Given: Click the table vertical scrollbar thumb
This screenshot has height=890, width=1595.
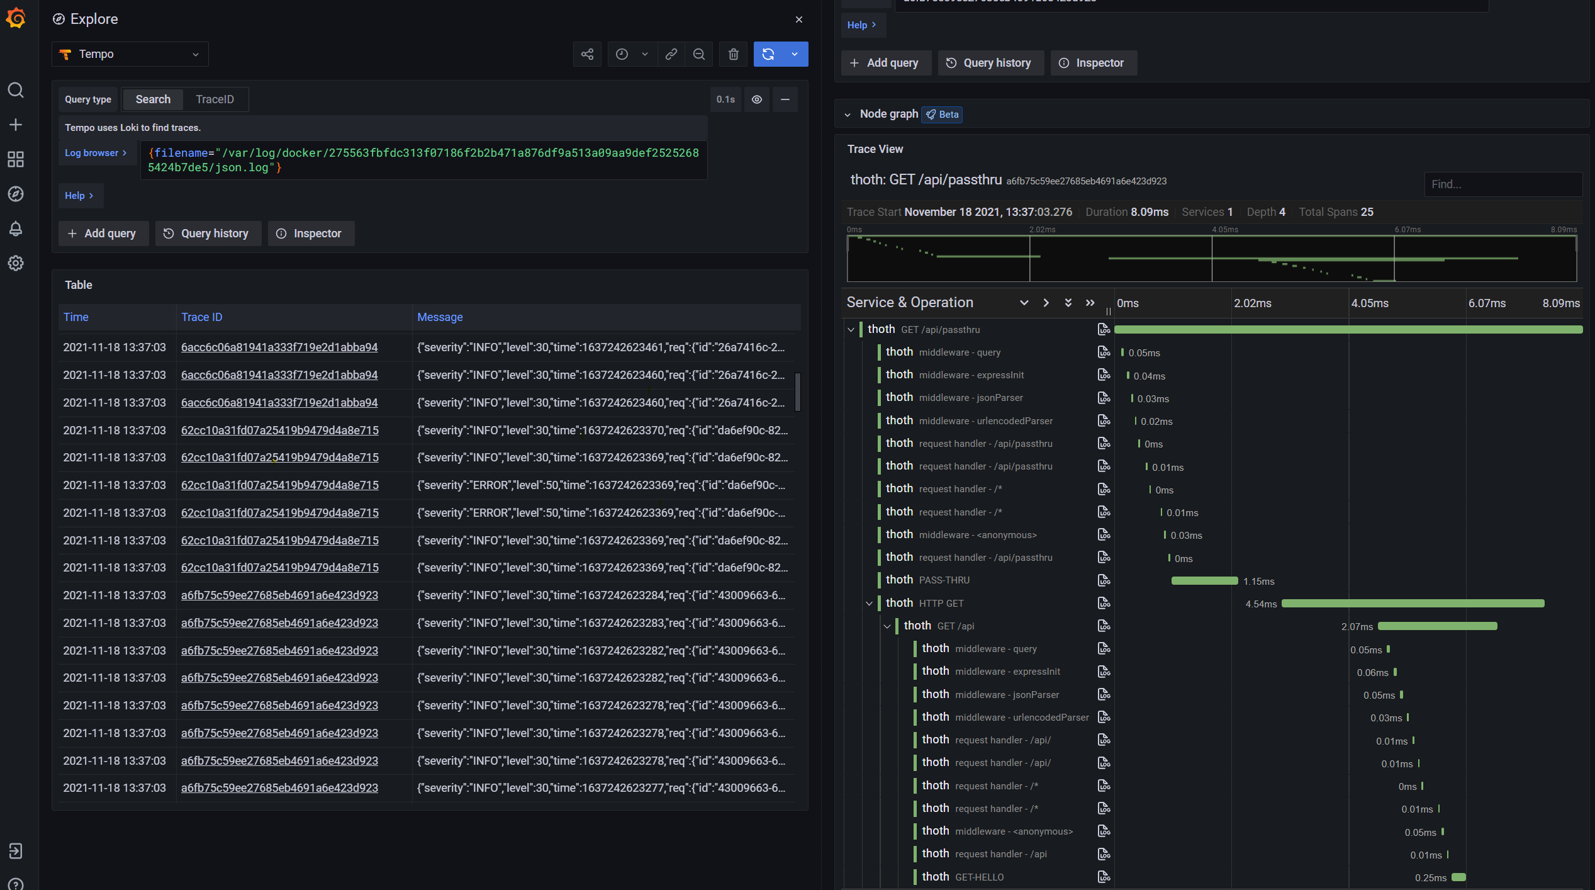Looking at the screenshot, I should 798,391.
